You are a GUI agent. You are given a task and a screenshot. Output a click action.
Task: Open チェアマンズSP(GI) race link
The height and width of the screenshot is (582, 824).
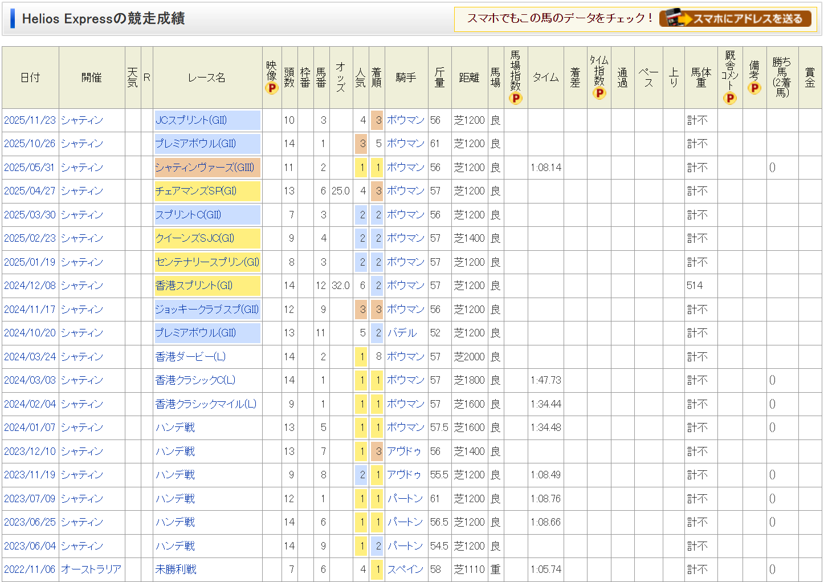point(195,191)
